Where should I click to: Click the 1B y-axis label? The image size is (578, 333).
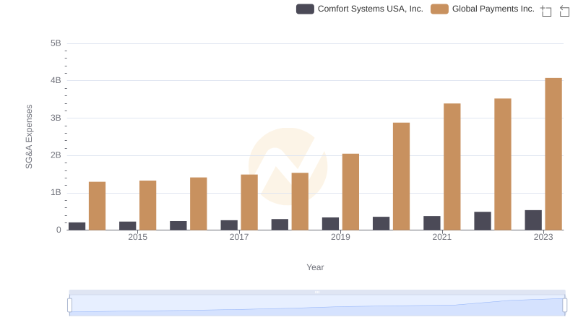(56, 192)
